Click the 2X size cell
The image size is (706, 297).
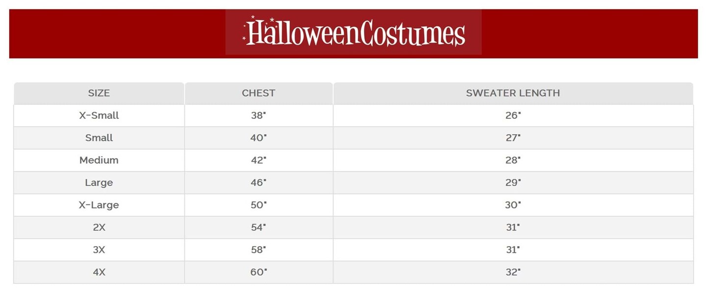[x=99, y=228]
